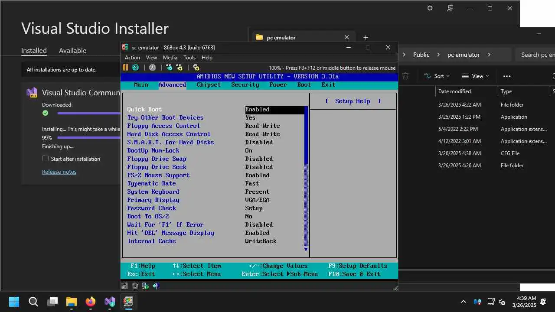Open the notifications bell in system tray
This screenshot has width=555, height=312.
[543, 302]
